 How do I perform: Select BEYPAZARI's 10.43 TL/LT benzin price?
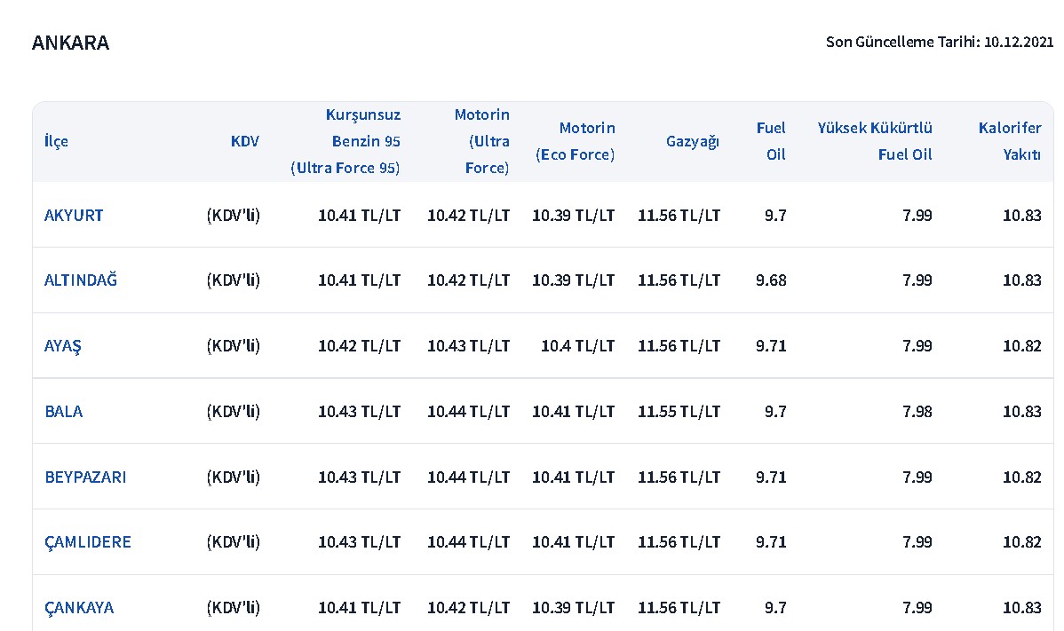pos(360,477)
